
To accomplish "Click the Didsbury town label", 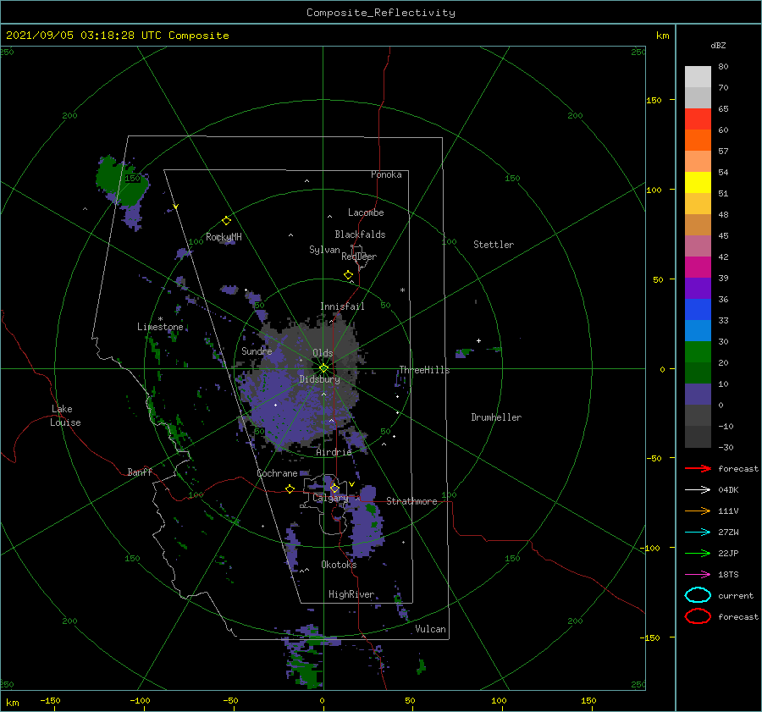I will [320, 379].
